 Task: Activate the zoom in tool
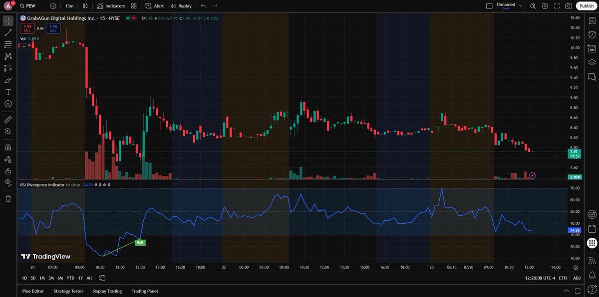click(x=8, y=132)
